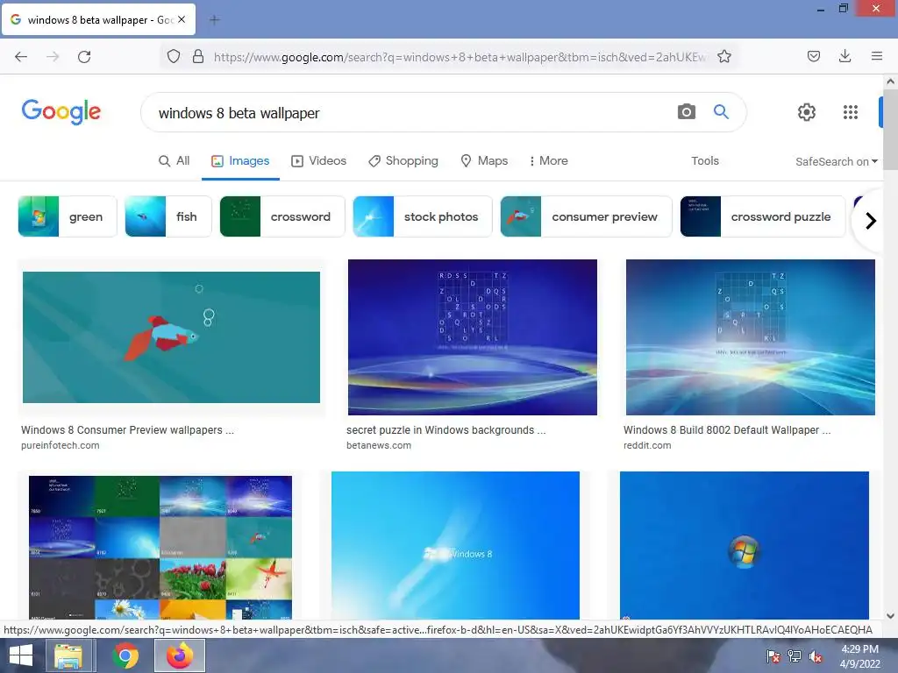
Task: Switch to the Videos tab
Action: click(319, 161)
